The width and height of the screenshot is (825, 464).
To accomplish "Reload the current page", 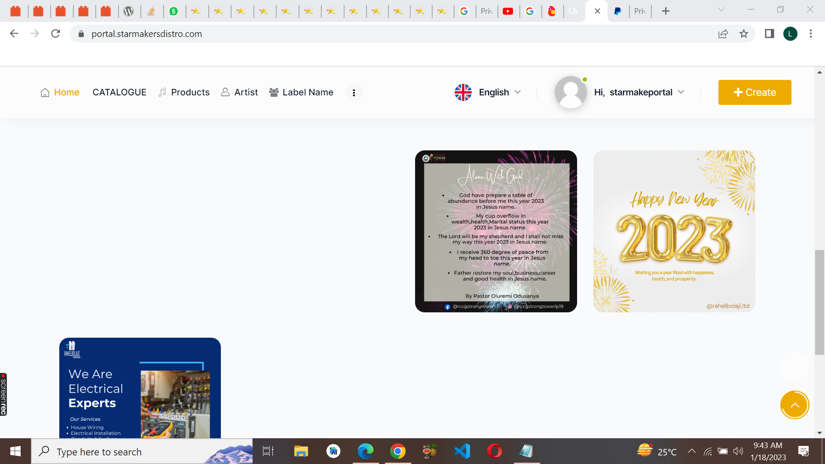I will pyautogui.click(x=55, y=34).
